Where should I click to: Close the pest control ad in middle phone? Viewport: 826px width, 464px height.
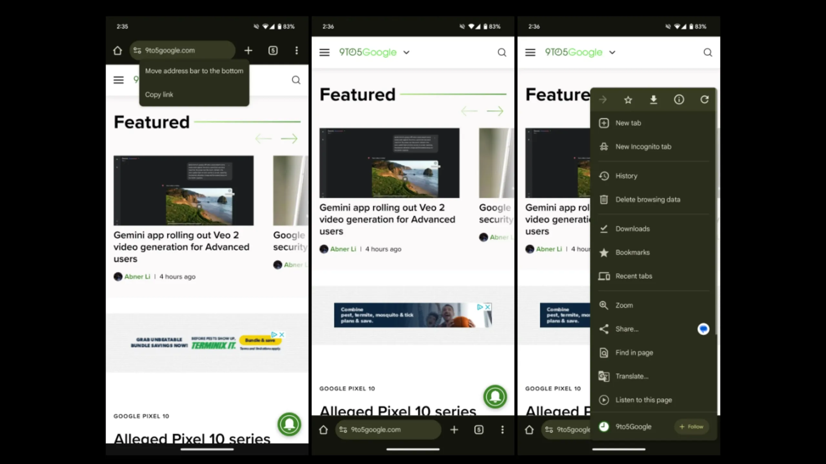488,307
